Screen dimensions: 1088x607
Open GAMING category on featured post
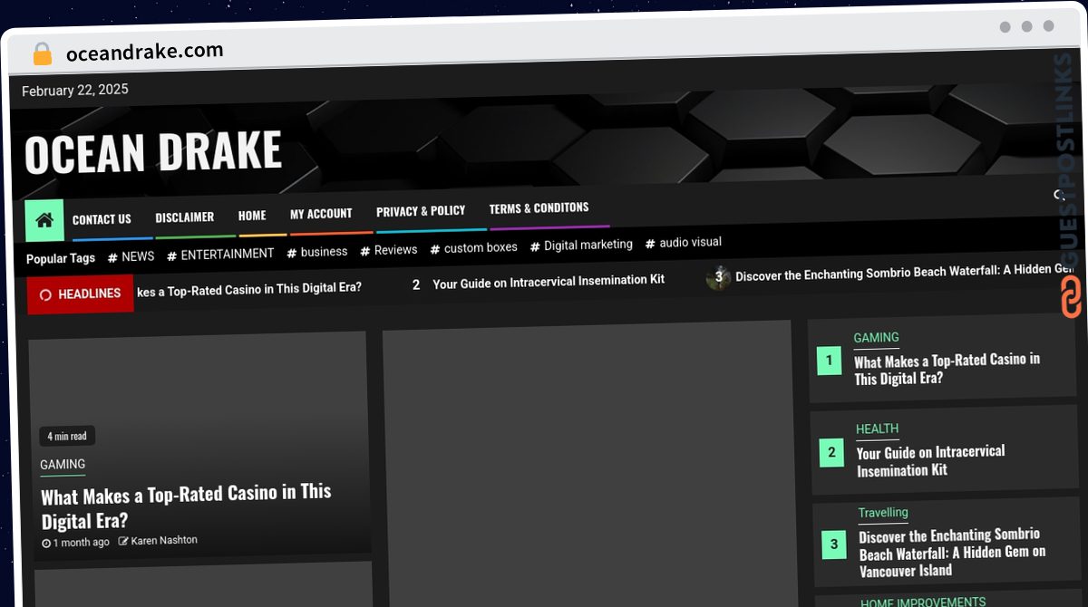coord(63,465)
